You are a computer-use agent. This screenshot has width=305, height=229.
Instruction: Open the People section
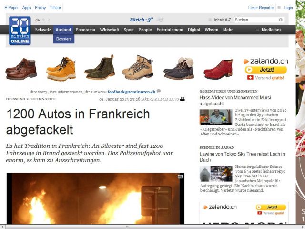[x=145, y=30]
